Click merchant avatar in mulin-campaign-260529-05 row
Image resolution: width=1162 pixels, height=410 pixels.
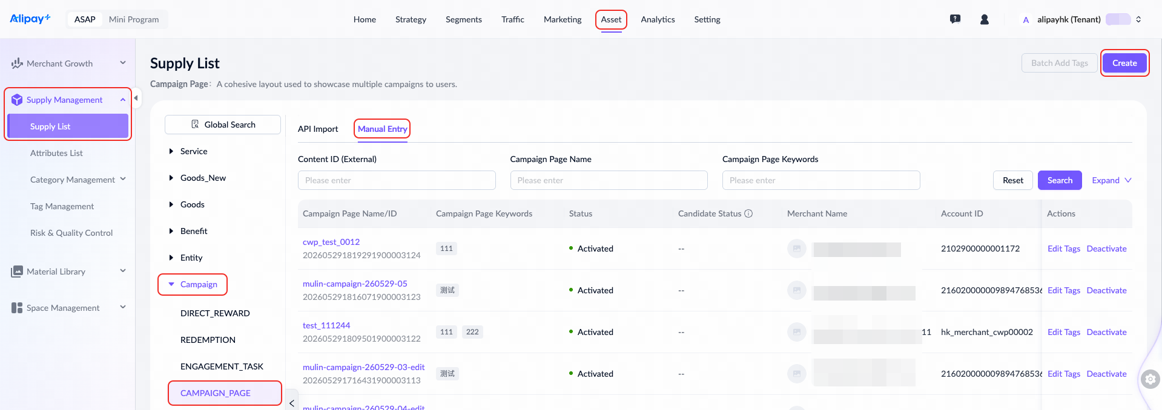[797, 290]
